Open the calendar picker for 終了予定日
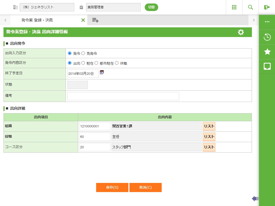 102,72
